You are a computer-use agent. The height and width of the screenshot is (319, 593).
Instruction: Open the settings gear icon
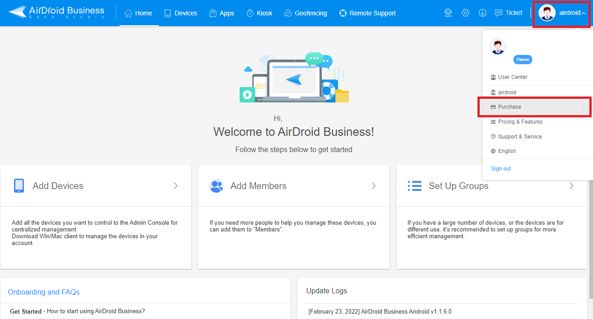pos(465,13)
